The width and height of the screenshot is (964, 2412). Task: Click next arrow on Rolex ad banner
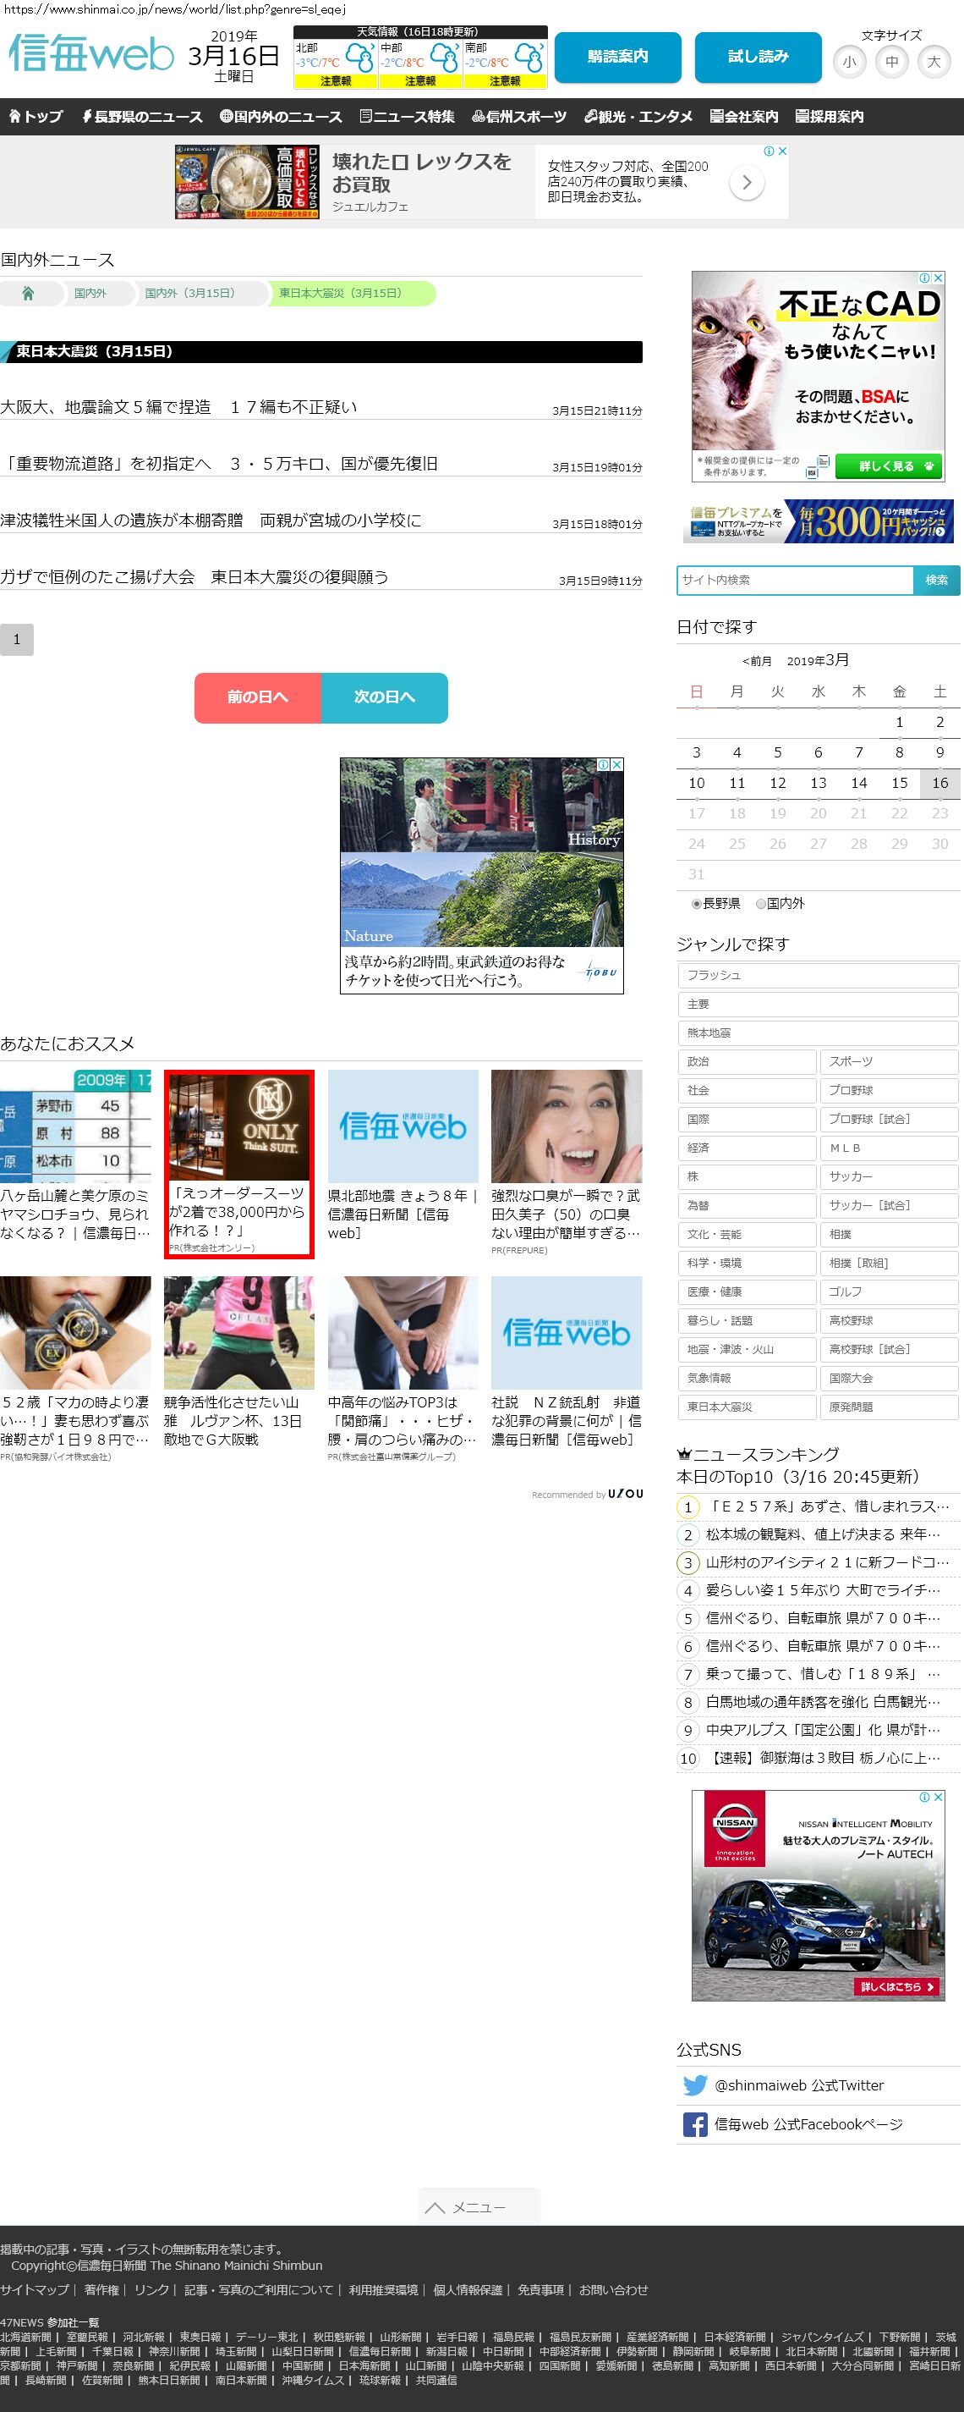(x=746, y=183)
